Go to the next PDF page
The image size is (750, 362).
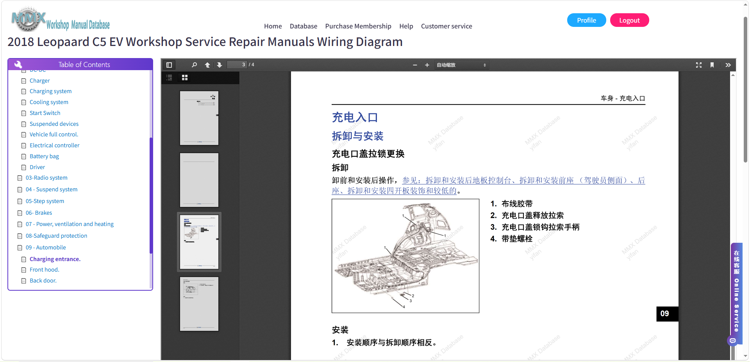[220, 65]
